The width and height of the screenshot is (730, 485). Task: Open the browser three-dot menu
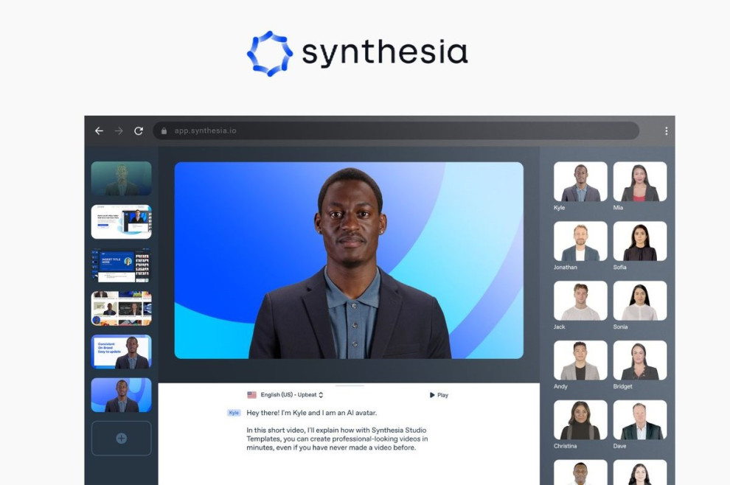coord(667,130)
